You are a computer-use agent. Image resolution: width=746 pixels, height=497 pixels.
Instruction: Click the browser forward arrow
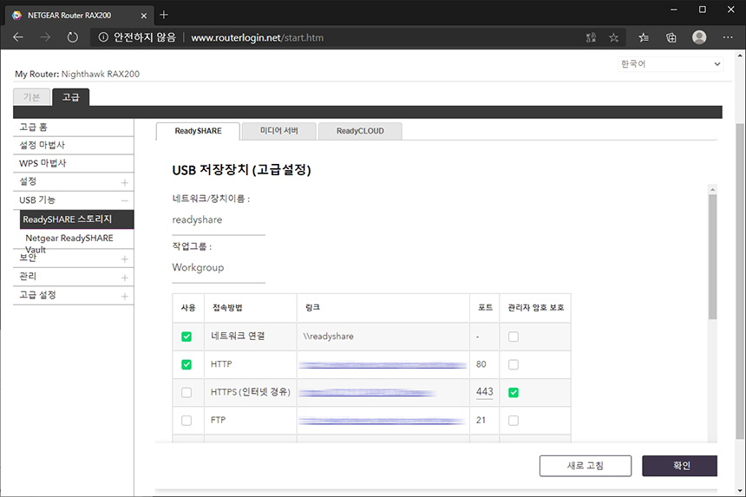(x=45, y=37)
